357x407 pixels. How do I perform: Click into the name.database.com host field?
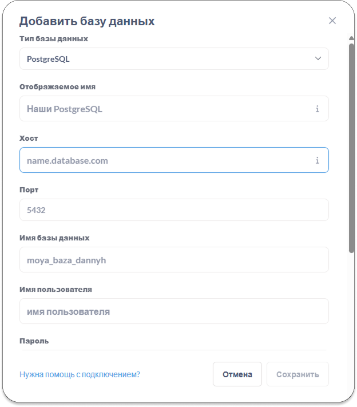tap(166, 160)
